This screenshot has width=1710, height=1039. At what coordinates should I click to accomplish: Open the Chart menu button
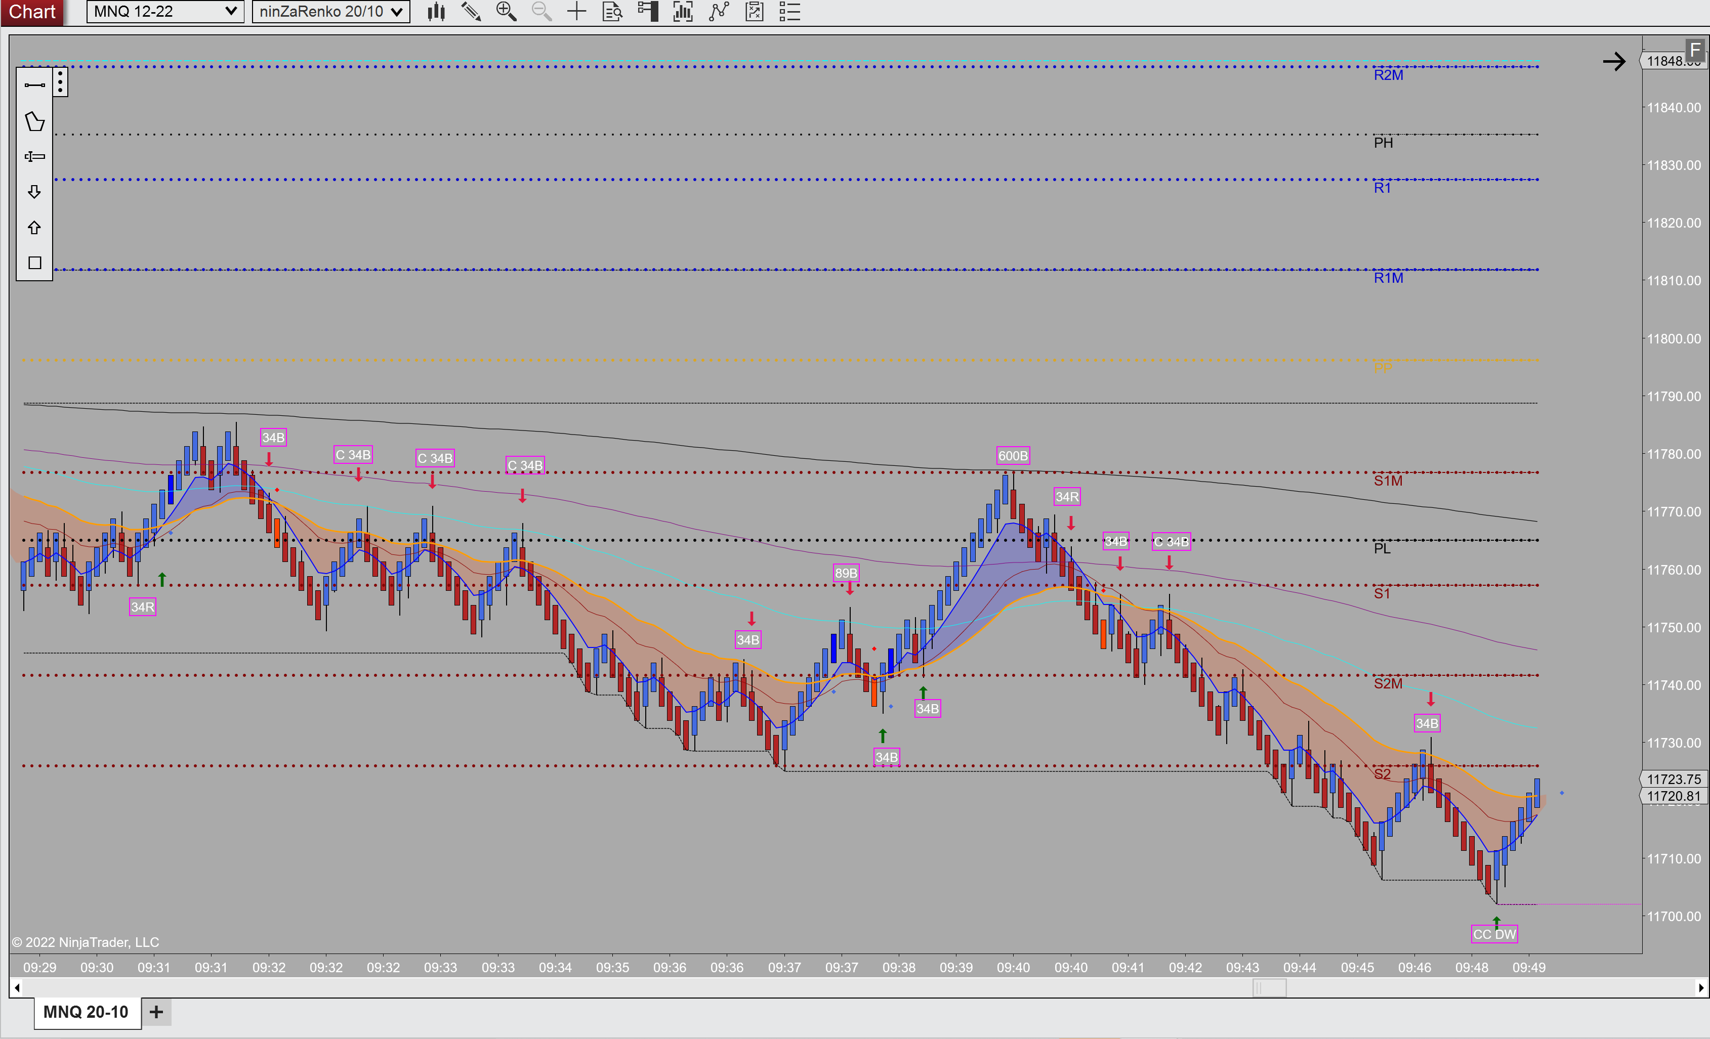point(32,12)
